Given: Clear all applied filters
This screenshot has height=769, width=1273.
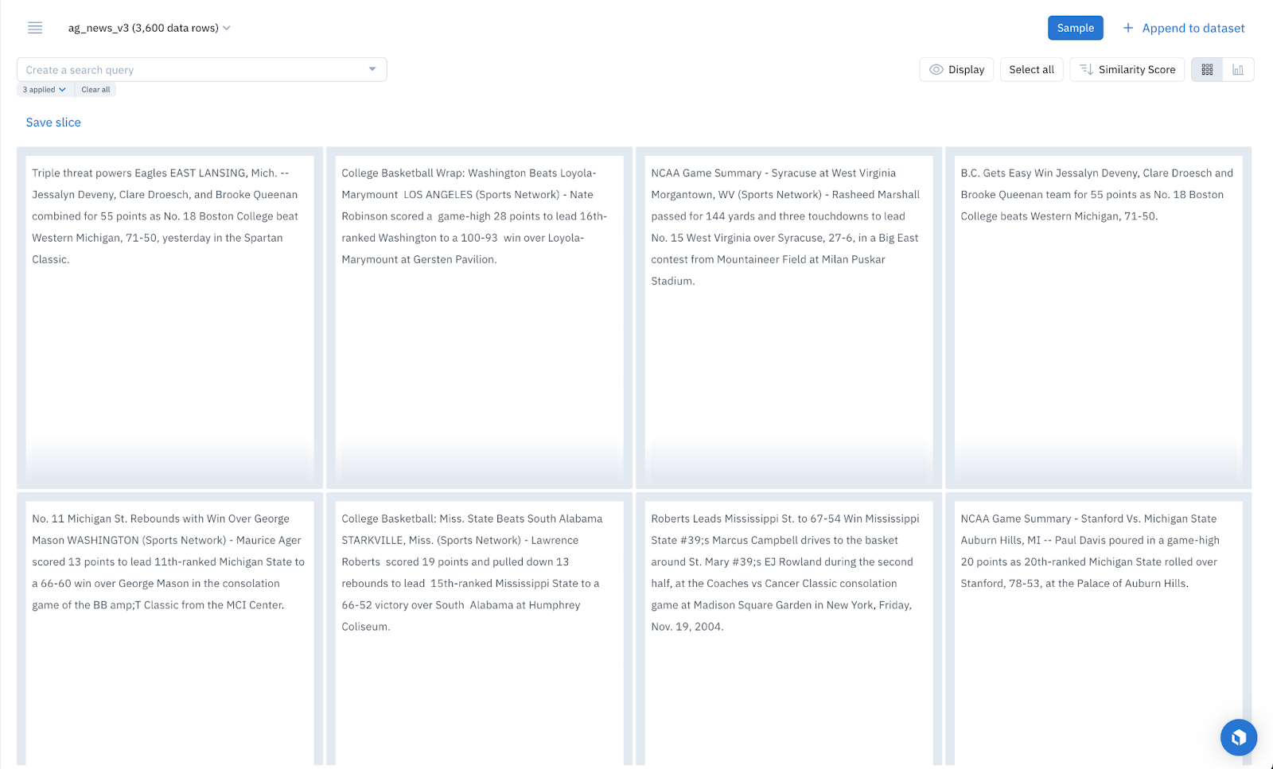Looking at the screenshot, I should click(95, 90).
